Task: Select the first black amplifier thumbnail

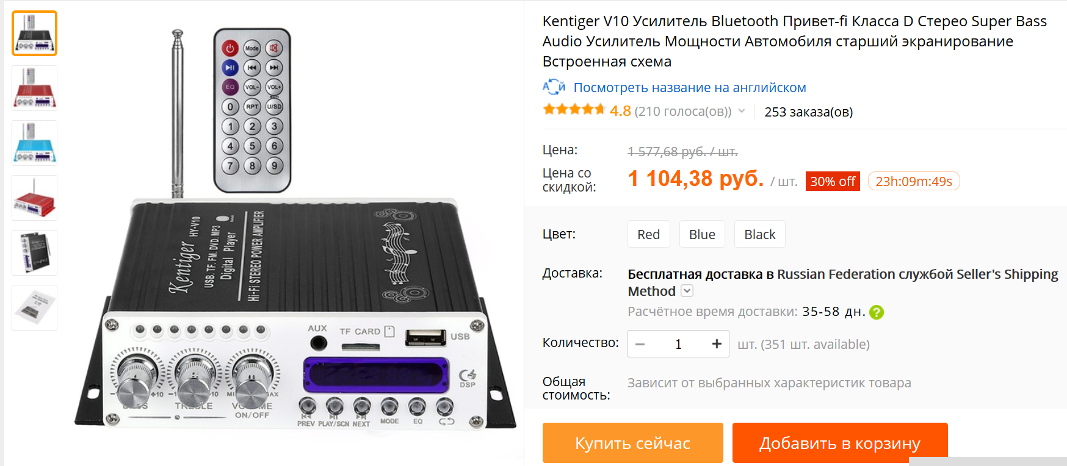Action: point(35,34)
